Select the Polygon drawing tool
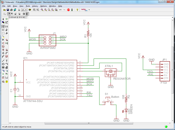 point(7,67)
